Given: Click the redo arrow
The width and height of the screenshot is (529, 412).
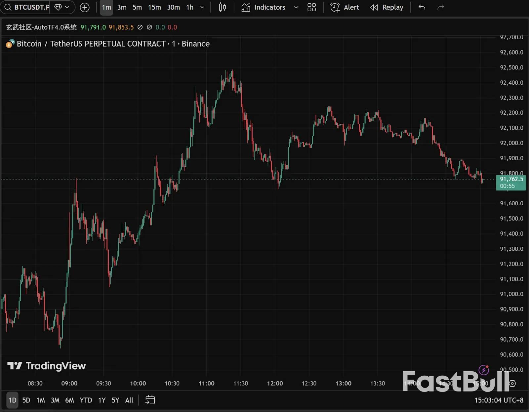Looking at the screenshot, I should 440,7.
